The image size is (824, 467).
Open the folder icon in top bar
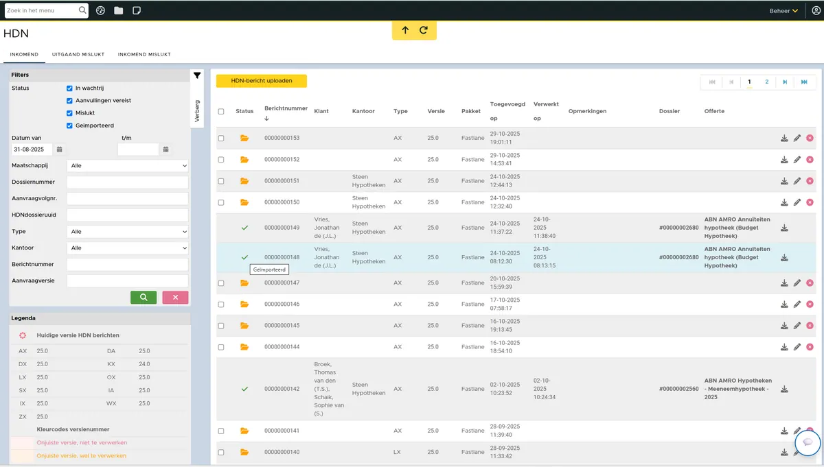click(119, 11)
